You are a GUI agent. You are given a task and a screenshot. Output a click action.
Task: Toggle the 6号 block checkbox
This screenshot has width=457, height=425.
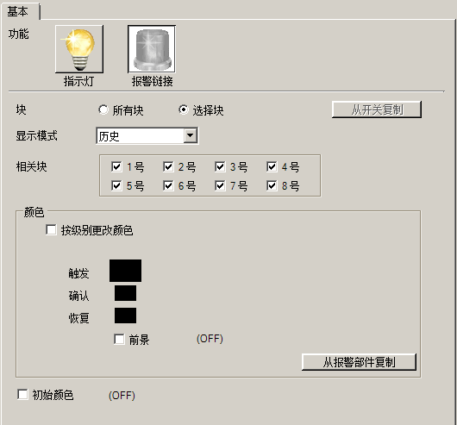pos(168,185)
